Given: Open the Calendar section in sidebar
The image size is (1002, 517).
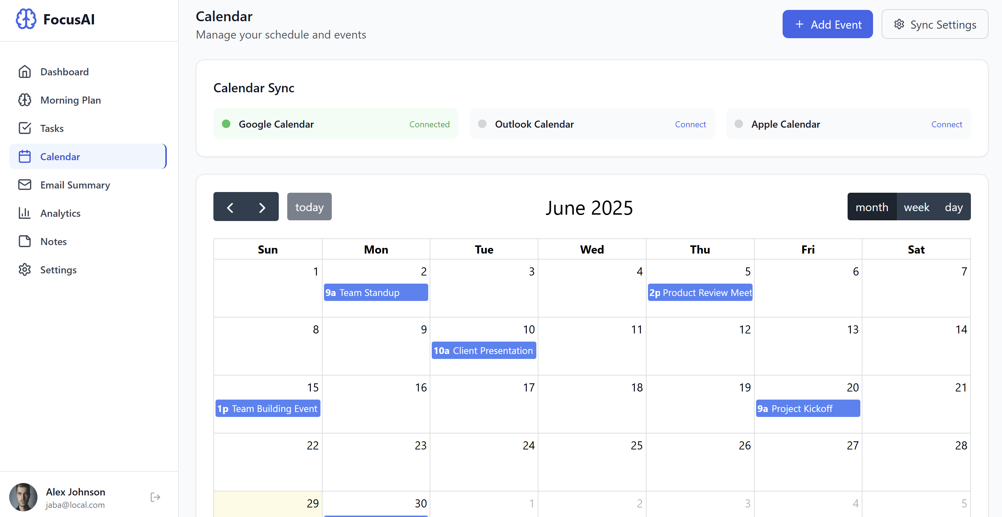Looking at the screenshot, I should click(x=60, y=157).
